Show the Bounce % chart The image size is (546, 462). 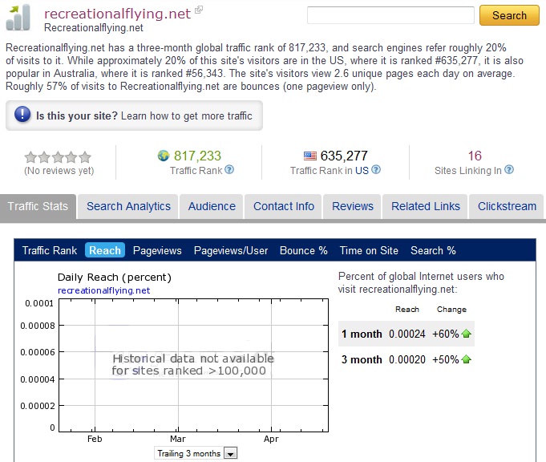(x=304, y=250)
